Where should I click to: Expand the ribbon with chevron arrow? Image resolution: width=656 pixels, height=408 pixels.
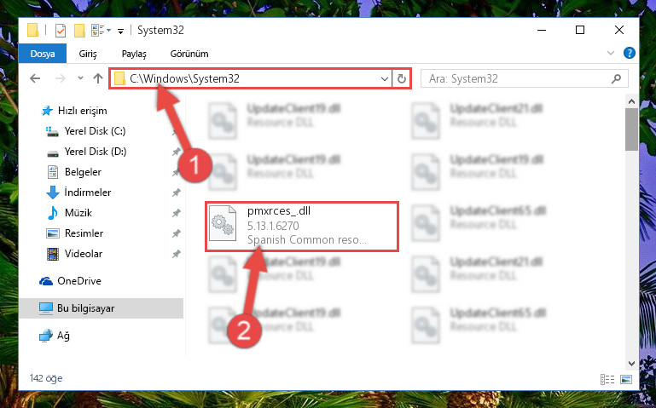[611, 53]
